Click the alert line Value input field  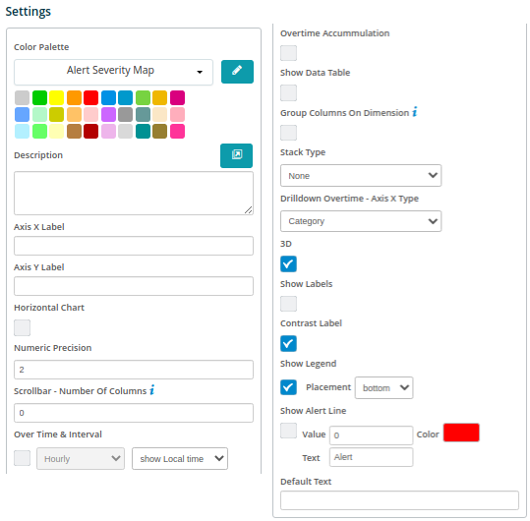coord(371,435)
